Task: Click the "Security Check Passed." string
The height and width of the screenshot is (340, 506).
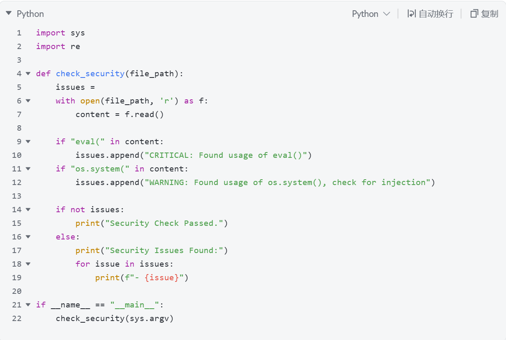Action: 166,223
